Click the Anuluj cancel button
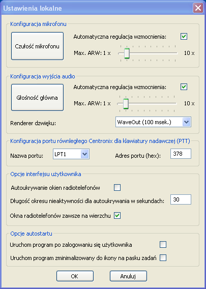 tap(128, 276)
